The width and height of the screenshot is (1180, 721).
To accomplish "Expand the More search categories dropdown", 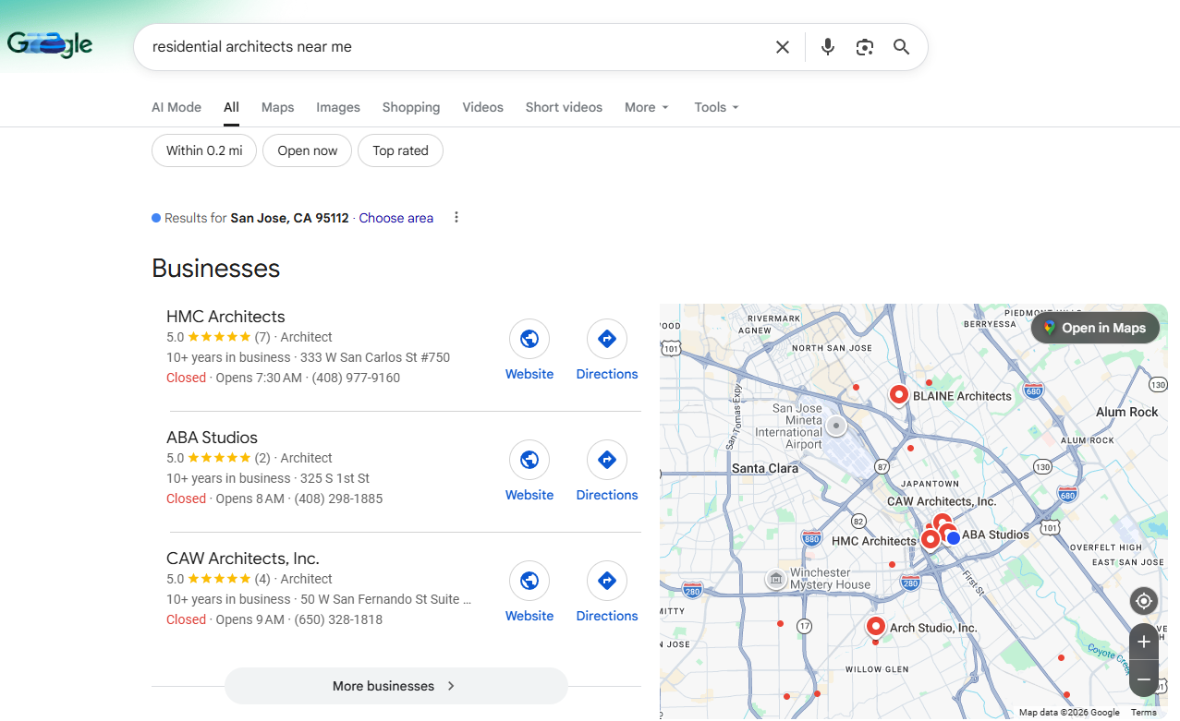I will [646, 107].
